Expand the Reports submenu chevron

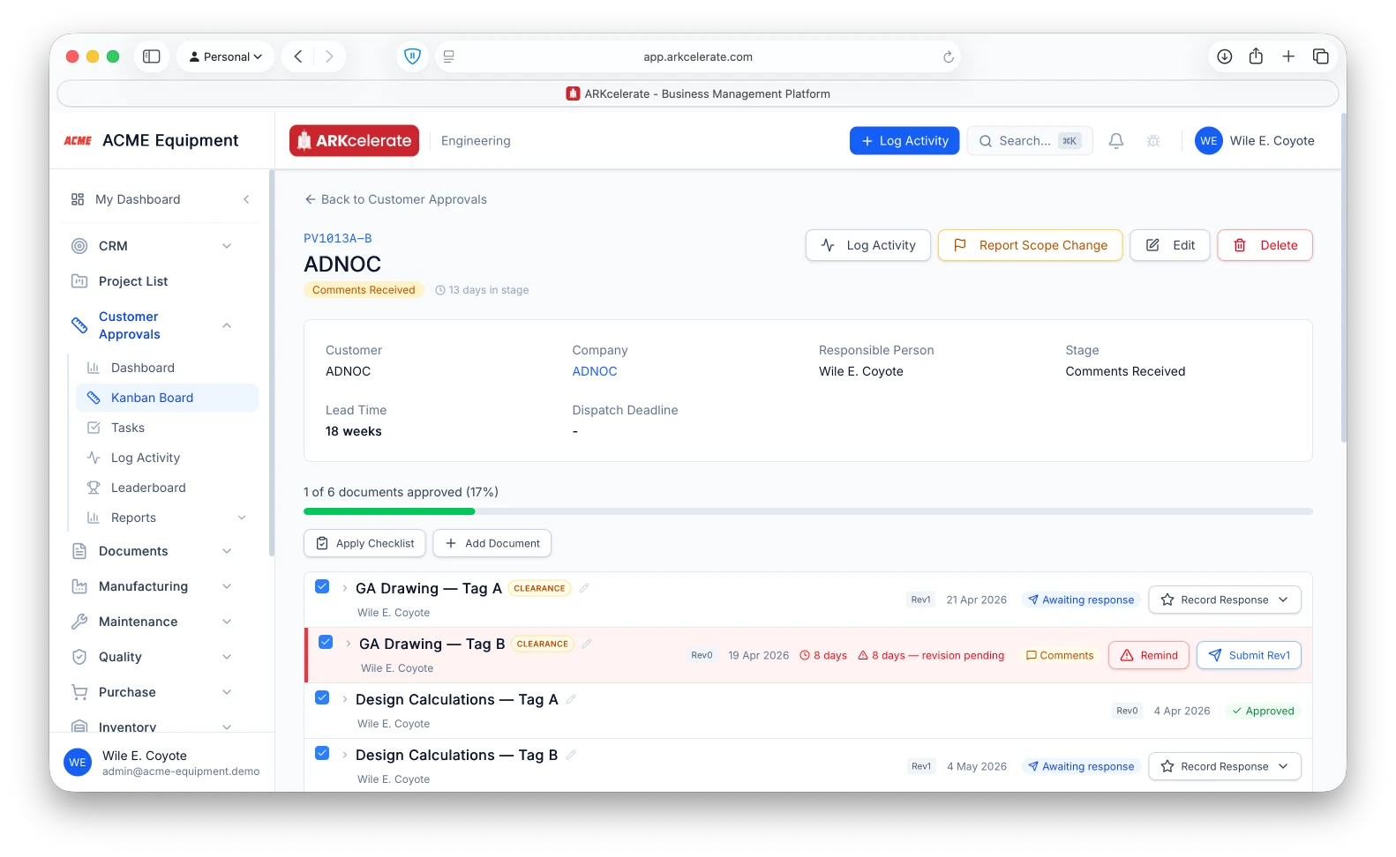pyautogui.click(x=242, y=518)
